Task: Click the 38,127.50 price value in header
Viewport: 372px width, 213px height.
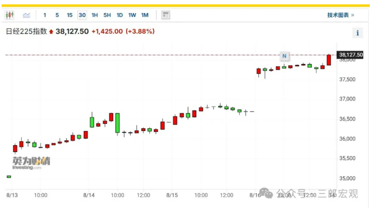Action: coord(72,32)
